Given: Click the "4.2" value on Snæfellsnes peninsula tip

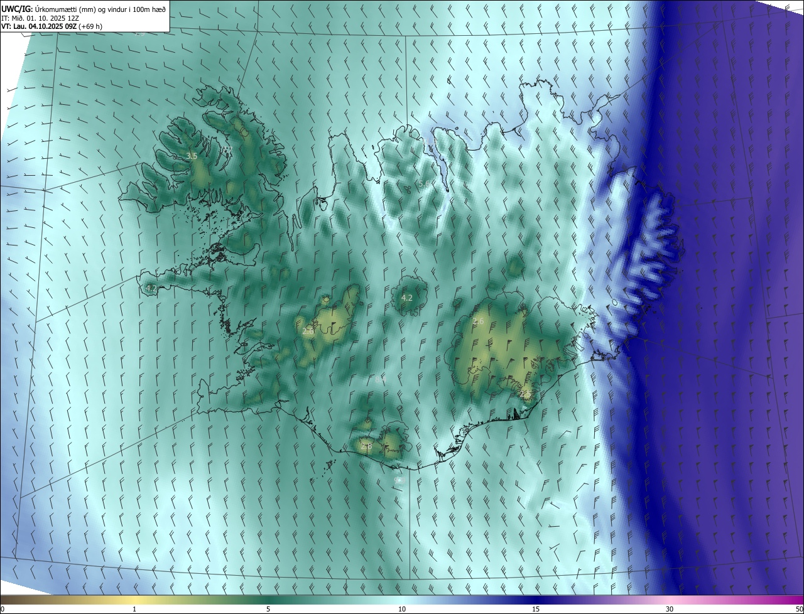Looking at the screenshot, I should click(151, 289).
